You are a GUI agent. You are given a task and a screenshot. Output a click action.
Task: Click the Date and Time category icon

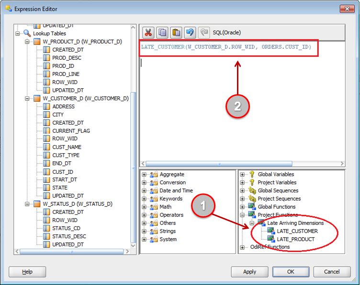[154, 190]
